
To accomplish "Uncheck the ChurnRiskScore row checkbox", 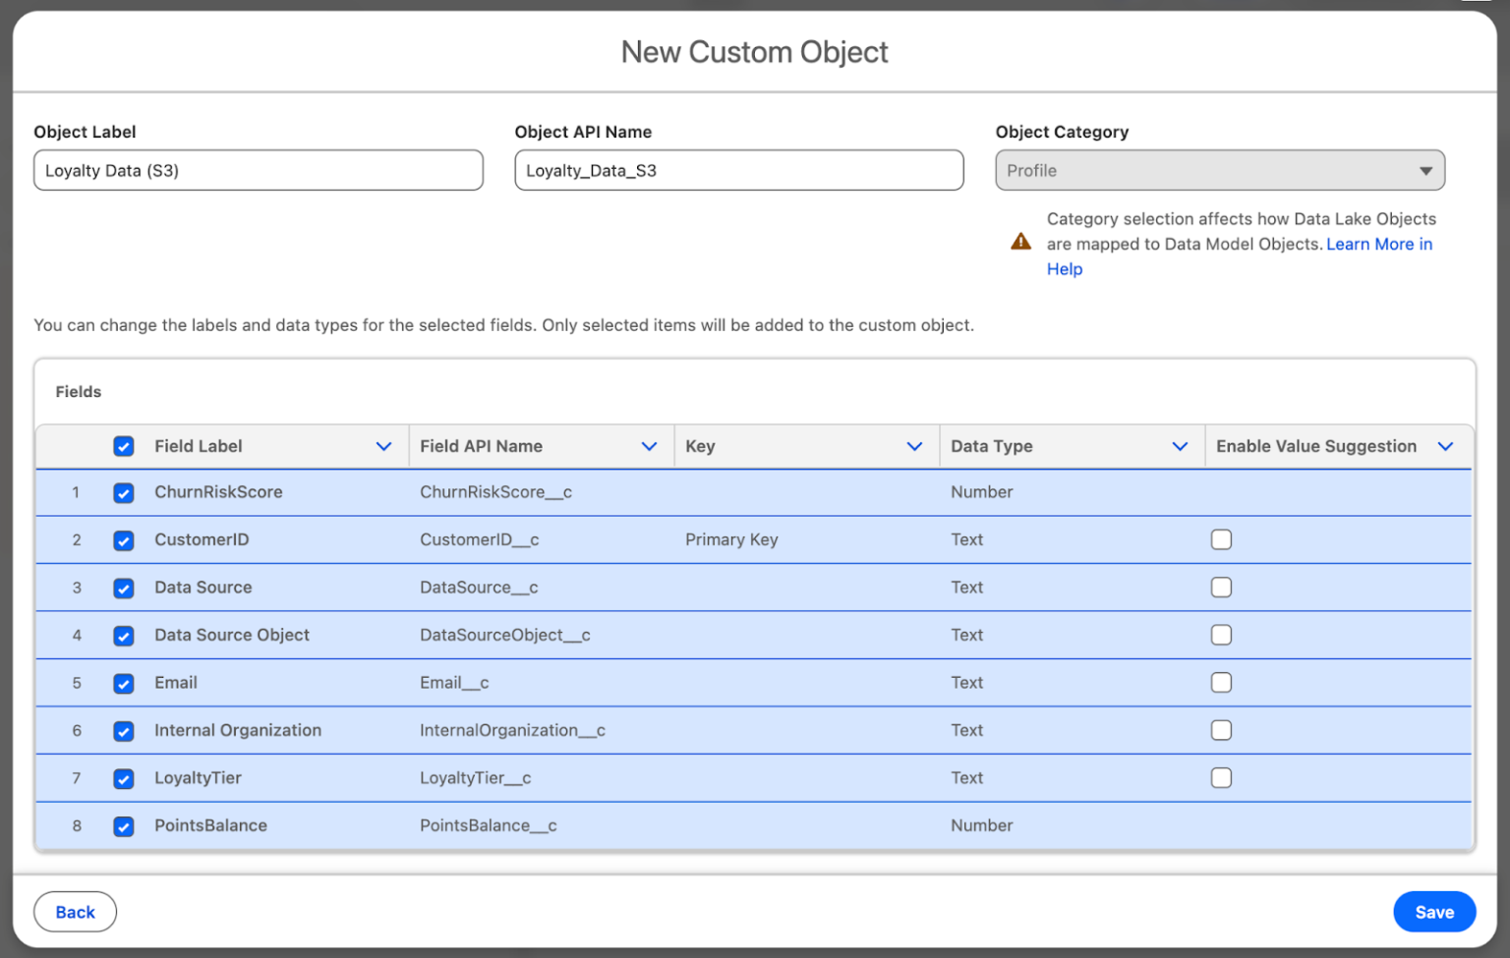I will 124,492.
